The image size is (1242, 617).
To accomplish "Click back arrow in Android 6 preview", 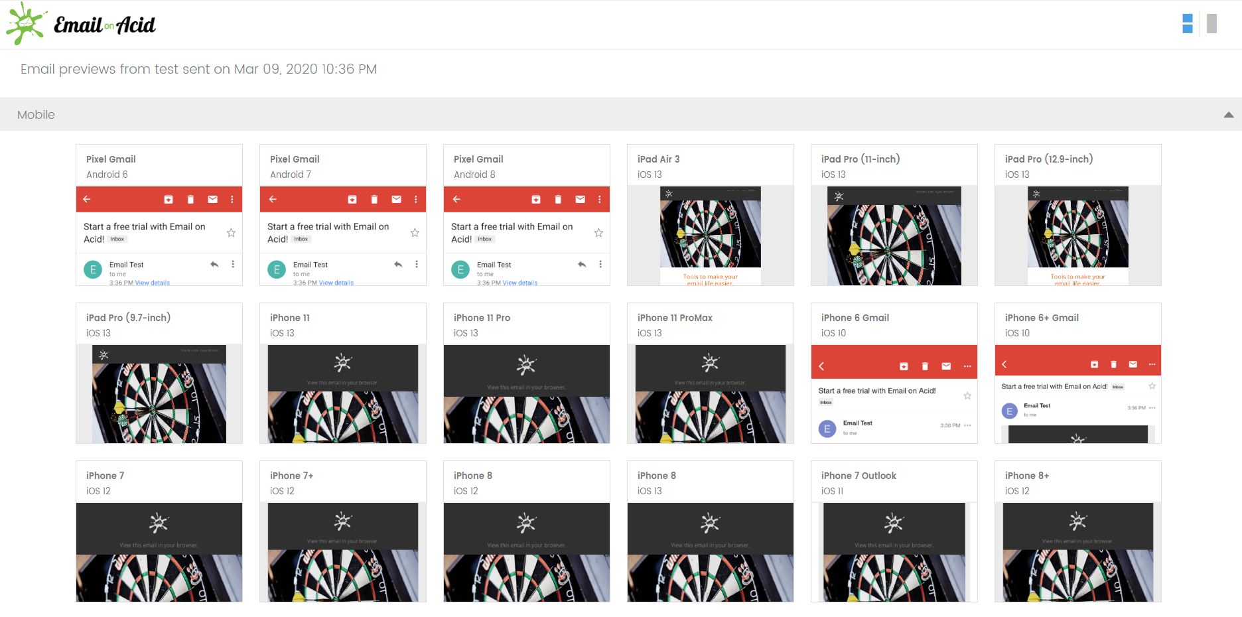I will pyautogui.click(x=87, y=199).
